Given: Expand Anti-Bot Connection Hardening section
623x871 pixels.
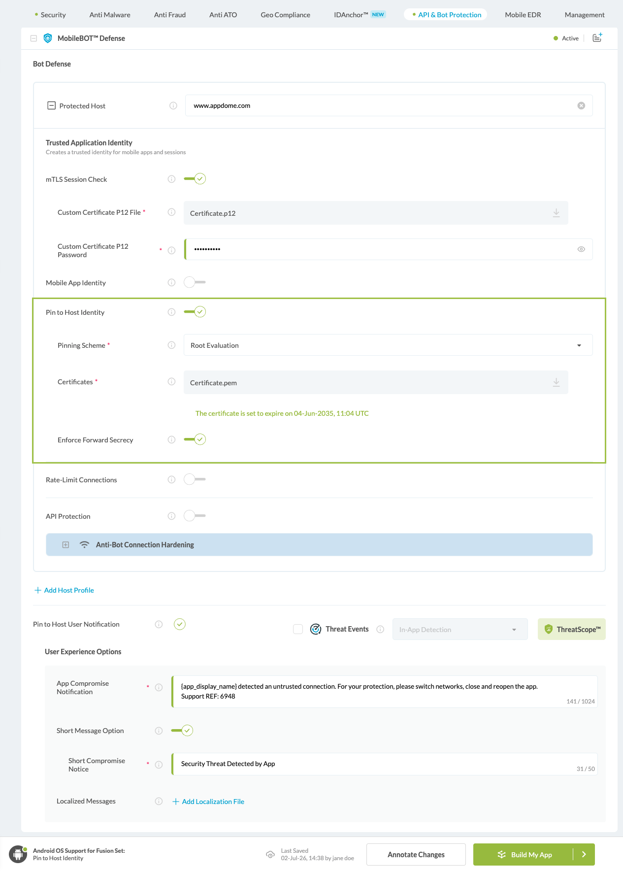Looking at the screenshot, I should click(x=66, y=545).
